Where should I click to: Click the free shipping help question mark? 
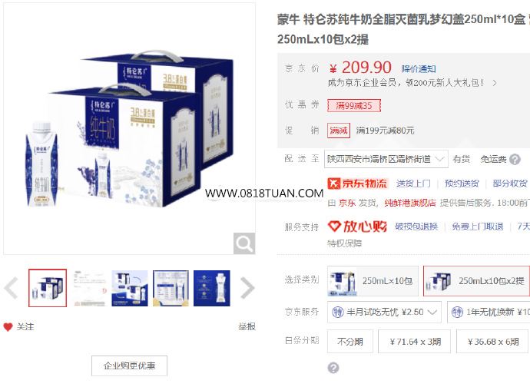click(x=515, y=159)
